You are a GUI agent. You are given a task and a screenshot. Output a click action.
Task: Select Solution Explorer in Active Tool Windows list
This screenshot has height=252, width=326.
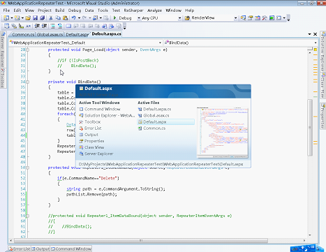(x=107, y=115)
